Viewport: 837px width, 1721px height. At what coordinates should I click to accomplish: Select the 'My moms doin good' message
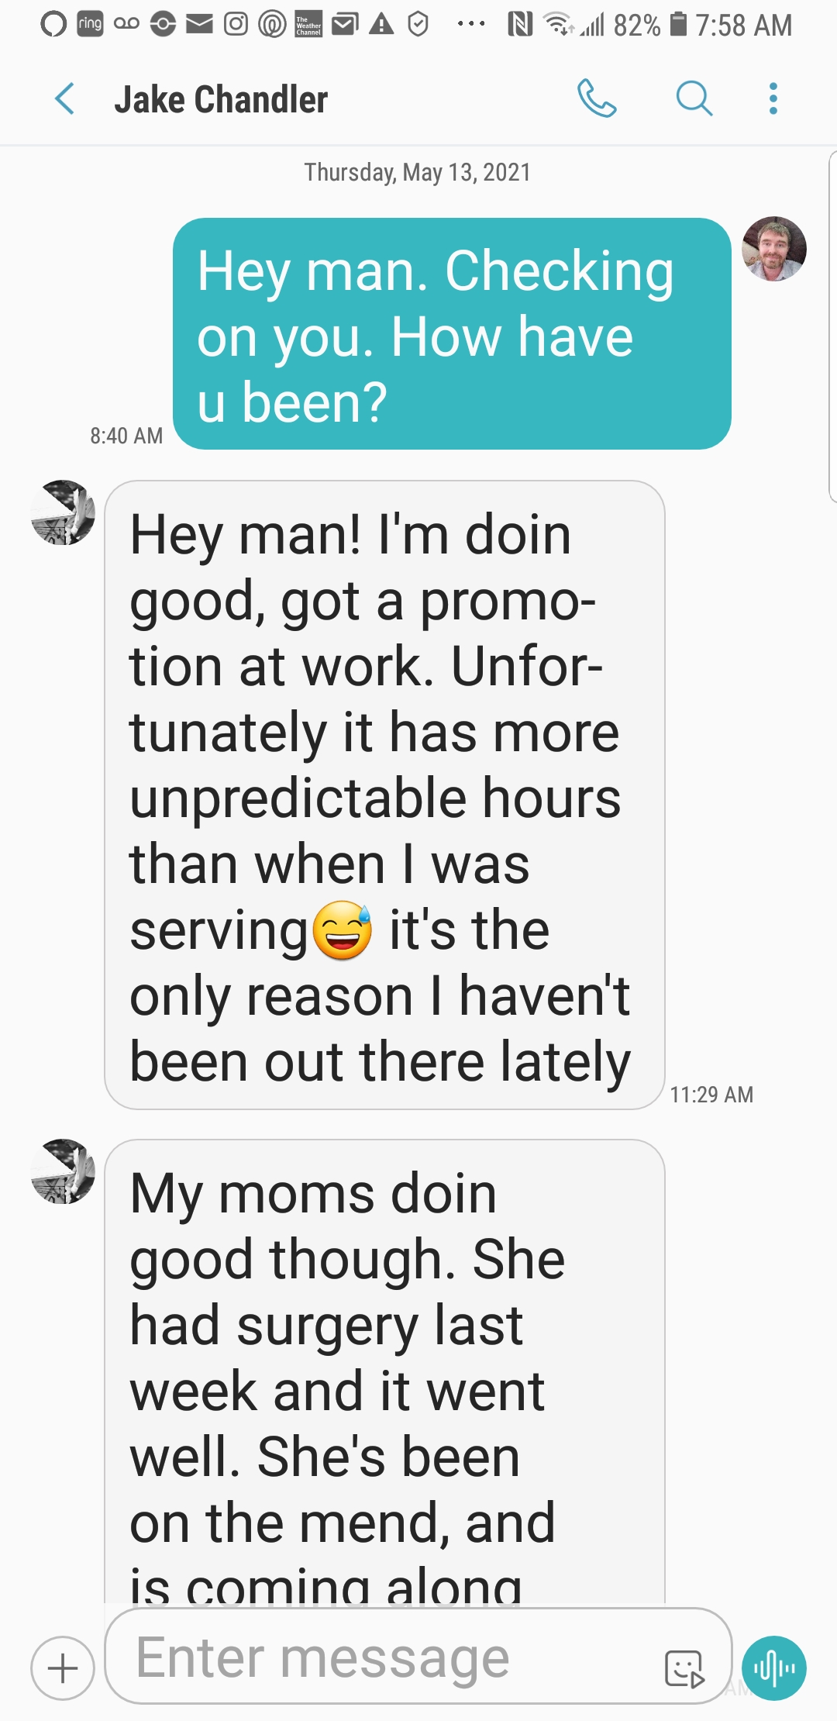(384, 1372)
